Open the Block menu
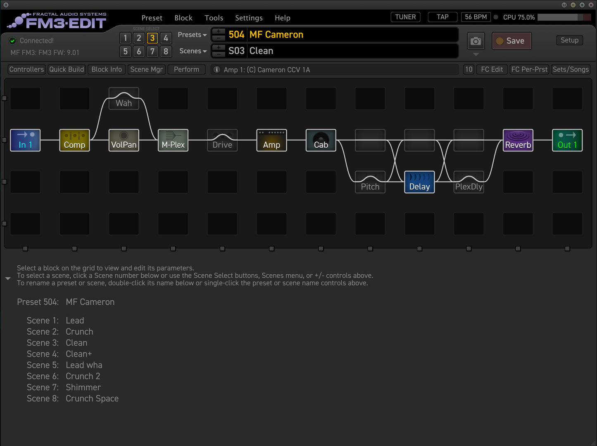This screenshot has width=597, height=446. click(183, 18)
